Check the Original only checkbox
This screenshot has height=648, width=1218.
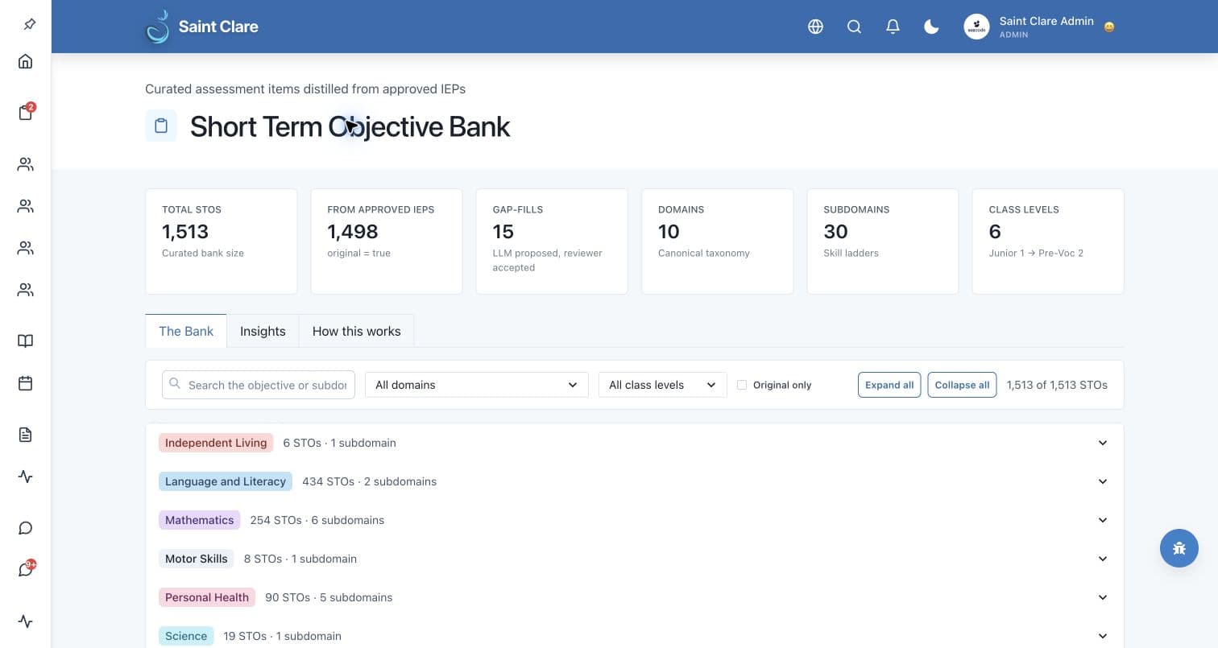[742, 385]
